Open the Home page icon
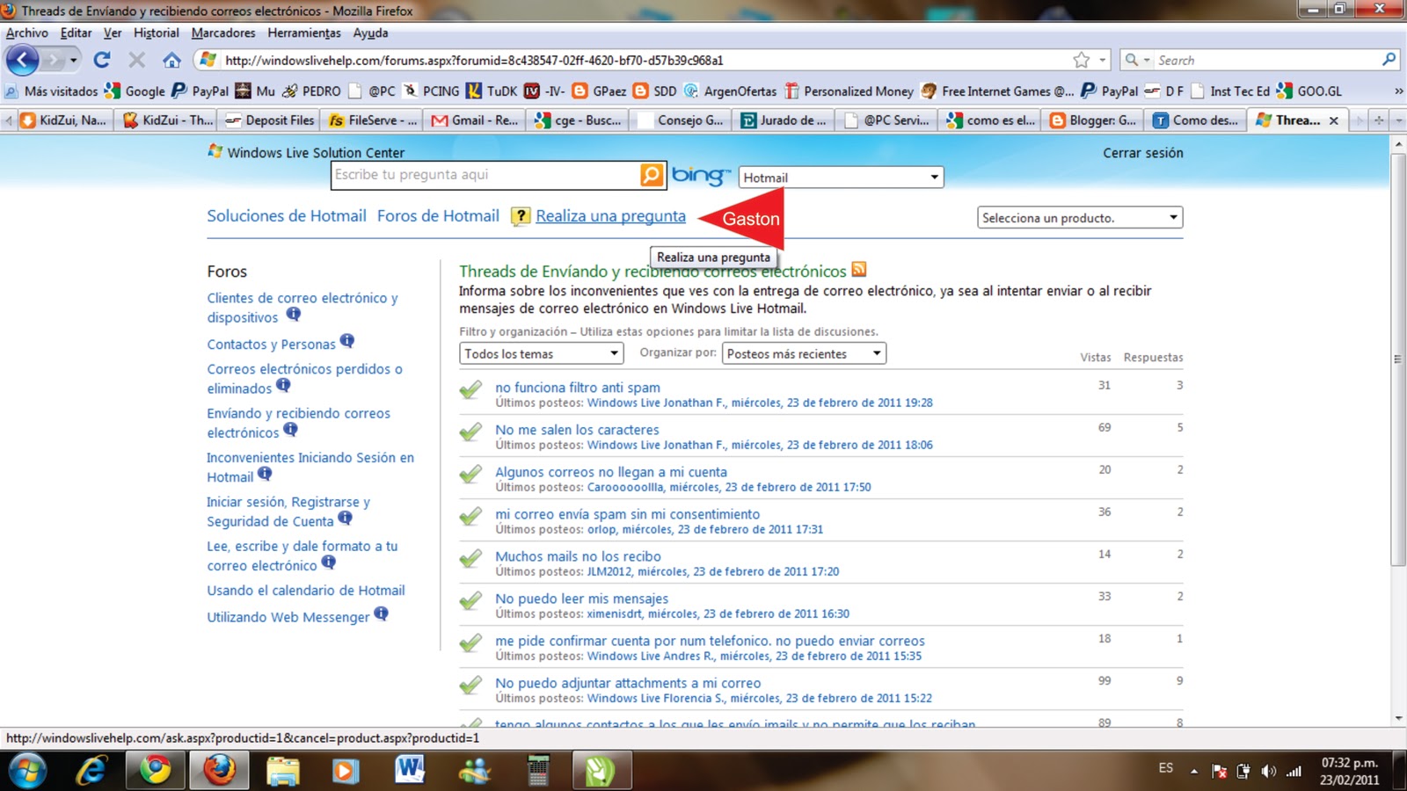 click(x=171, y=60)
